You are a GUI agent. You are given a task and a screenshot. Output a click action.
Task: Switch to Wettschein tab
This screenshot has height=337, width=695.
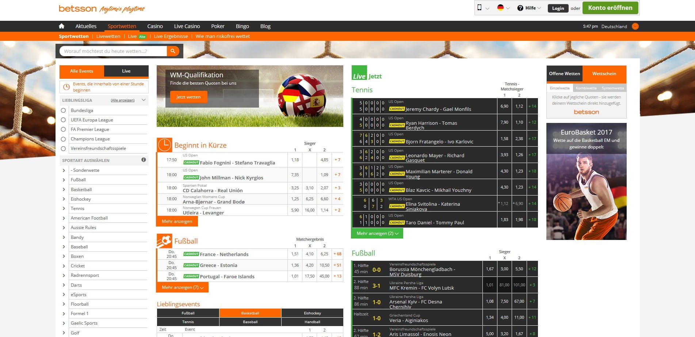click(x=604, y=74)
